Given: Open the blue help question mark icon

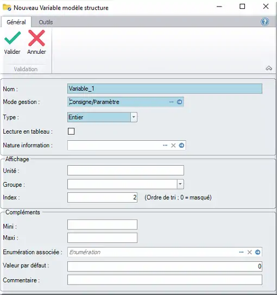Looking at the screenshot, I should pos(265,22).
